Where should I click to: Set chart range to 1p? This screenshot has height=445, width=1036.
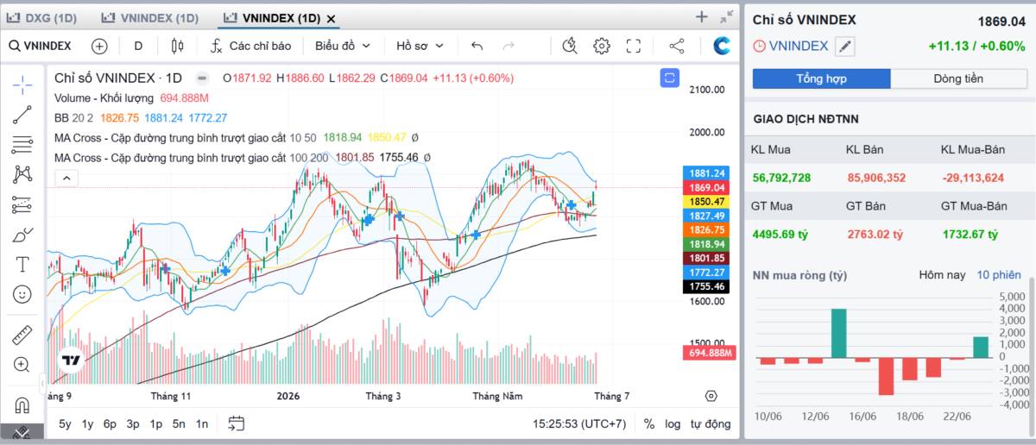(x=155, y=423)
